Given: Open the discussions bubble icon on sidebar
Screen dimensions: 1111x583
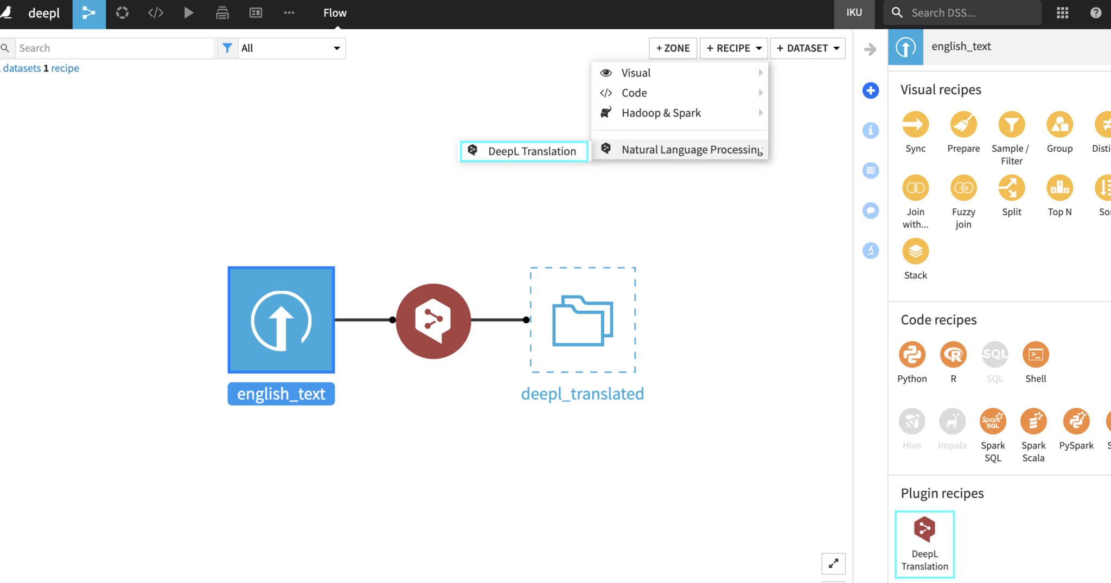Looking at the screenshot, I should (871, 210).
